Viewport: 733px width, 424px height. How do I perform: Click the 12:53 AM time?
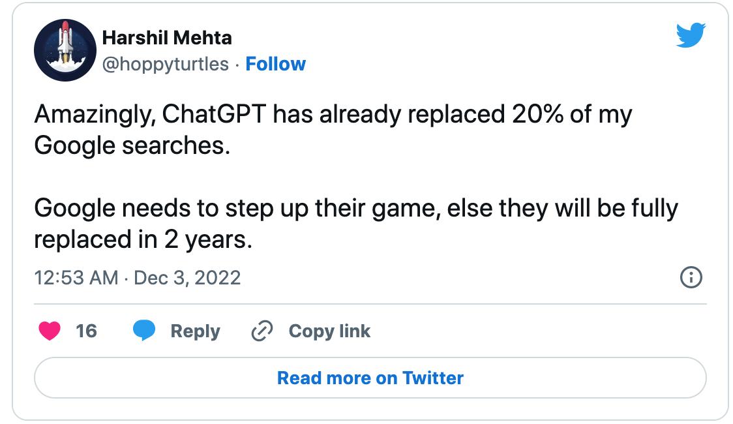pyautogui.click(x=76, y=278)
